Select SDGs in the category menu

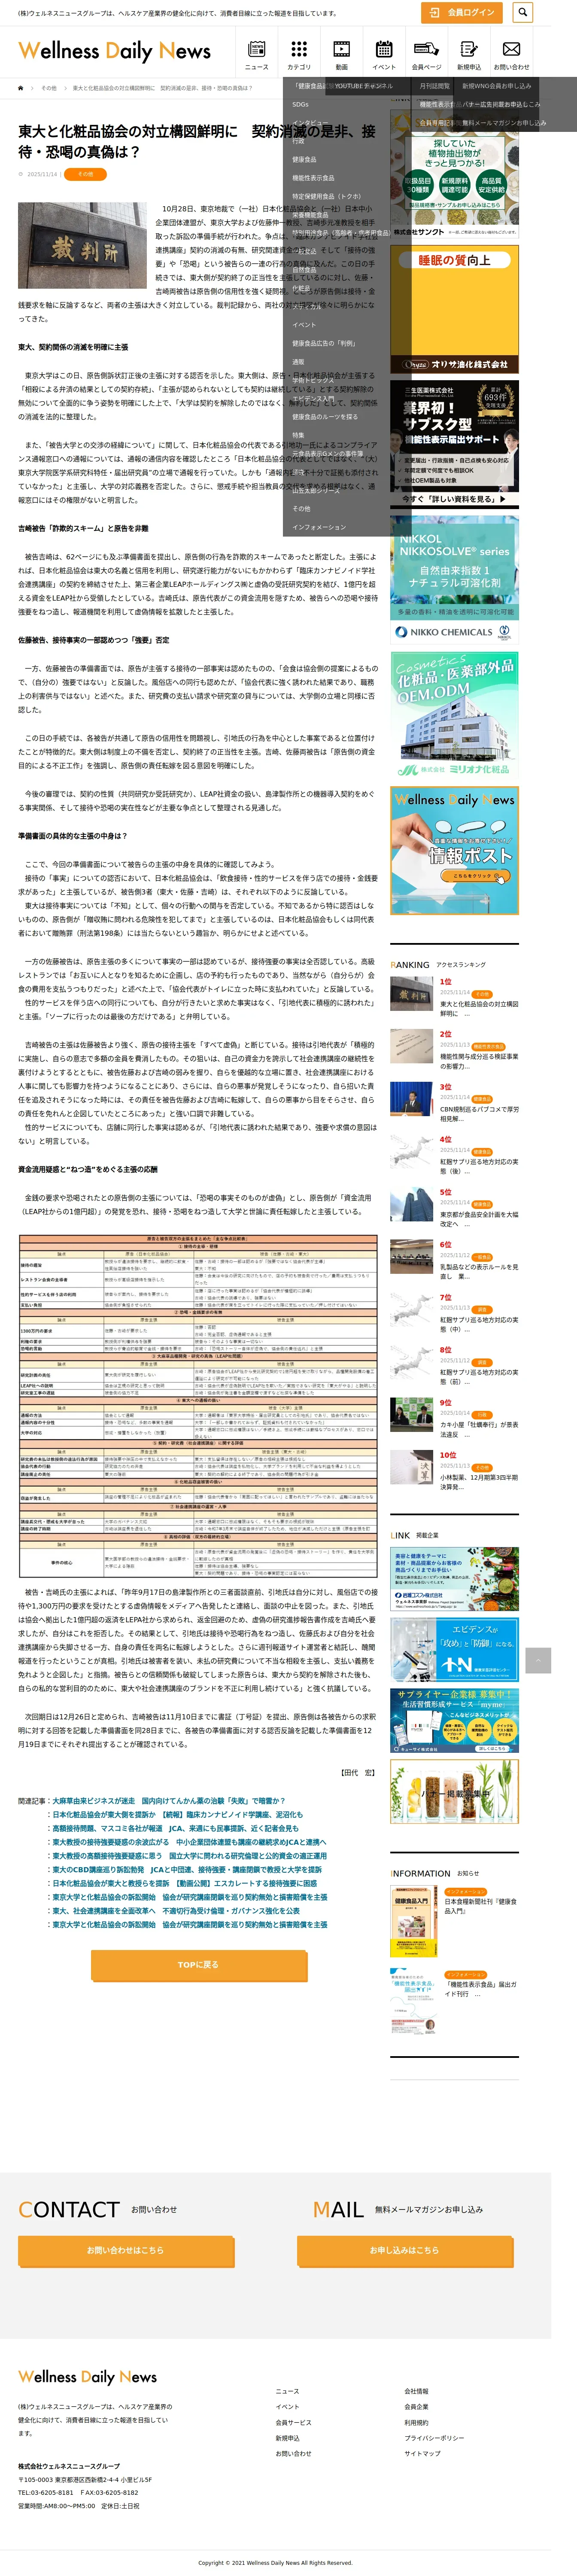click(x=301, y=104)
